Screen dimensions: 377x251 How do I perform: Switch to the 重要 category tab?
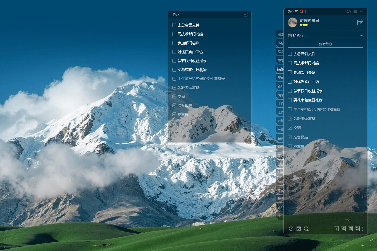point(280,60)
